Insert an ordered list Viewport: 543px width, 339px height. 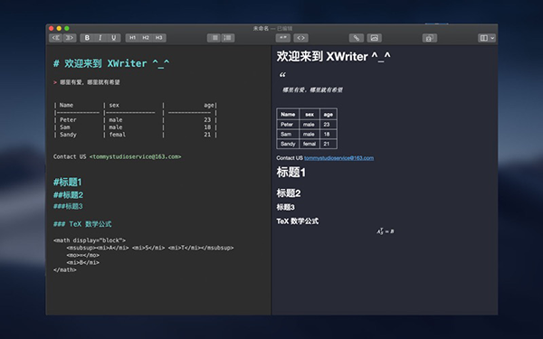click(228, 38)
